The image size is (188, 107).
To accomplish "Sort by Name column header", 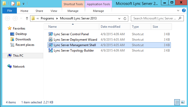I will 71,27.
